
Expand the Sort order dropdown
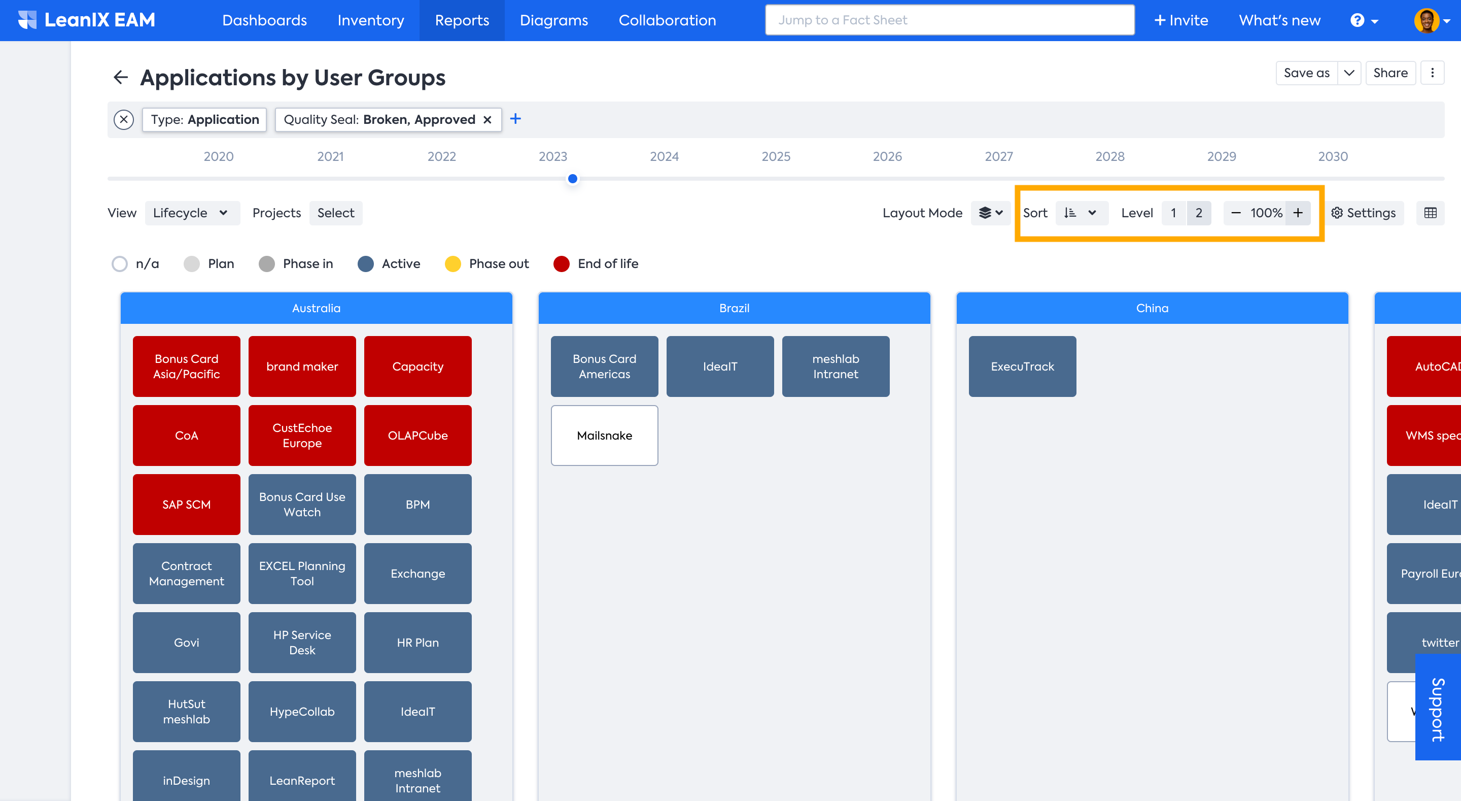click(1081, 213)
